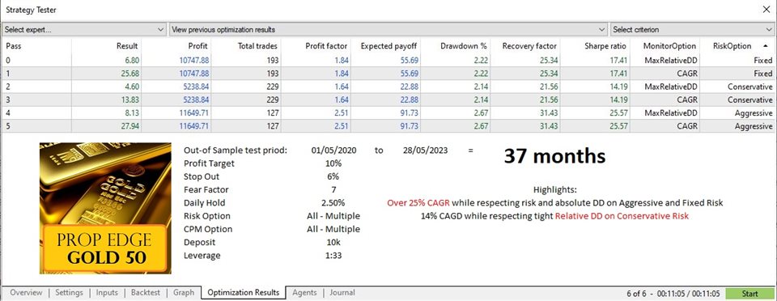Image resolution: width=777 pixels, height=301 pixels.
Task: Click drawdown 2.22 in pass 0 row
Action: pos(481,60)
